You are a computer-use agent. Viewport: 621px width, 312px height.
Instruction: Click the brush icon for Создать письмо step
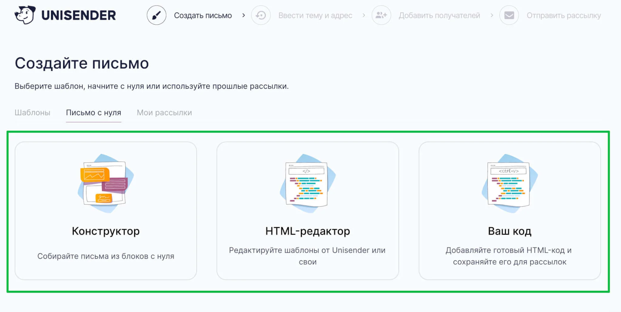click(x=156, y=15)
